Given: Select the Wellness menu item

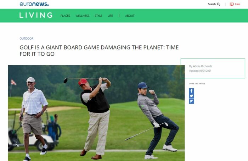Looking at the screenshot, I should pos(82,16).
